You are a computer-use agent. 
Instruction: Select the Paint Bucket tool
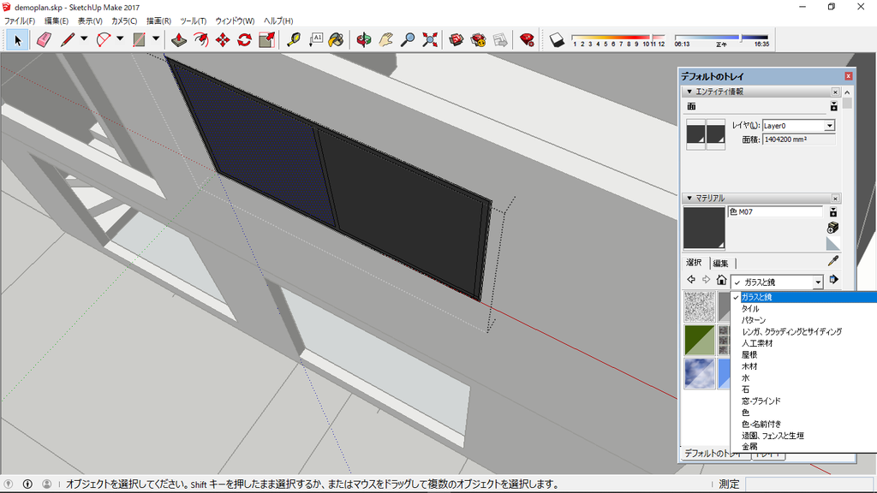336,39
